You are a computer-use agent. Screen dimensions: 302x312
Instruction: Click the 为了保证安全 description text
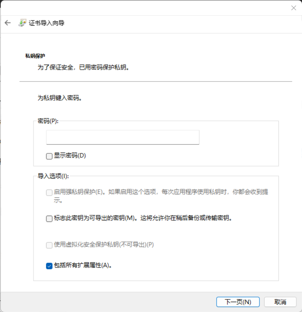pos(83,68)
